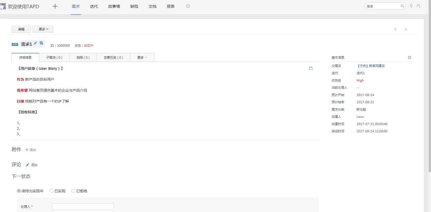Expand the 更多 dropdown button in toolbar
Image resolution: width=431 pixels, height=212 pixels.
point(43,29)
